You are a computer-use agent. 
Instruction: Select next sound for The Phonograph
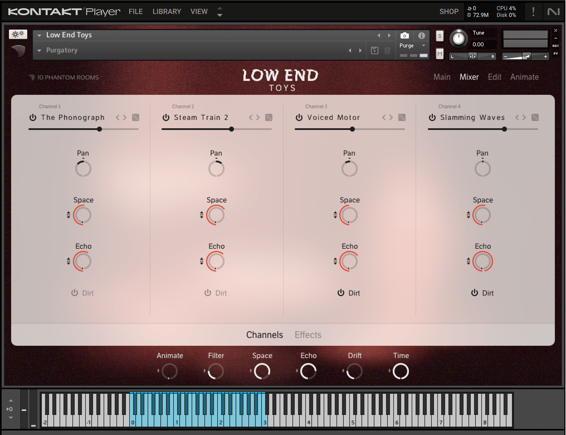tap(125, 117)
